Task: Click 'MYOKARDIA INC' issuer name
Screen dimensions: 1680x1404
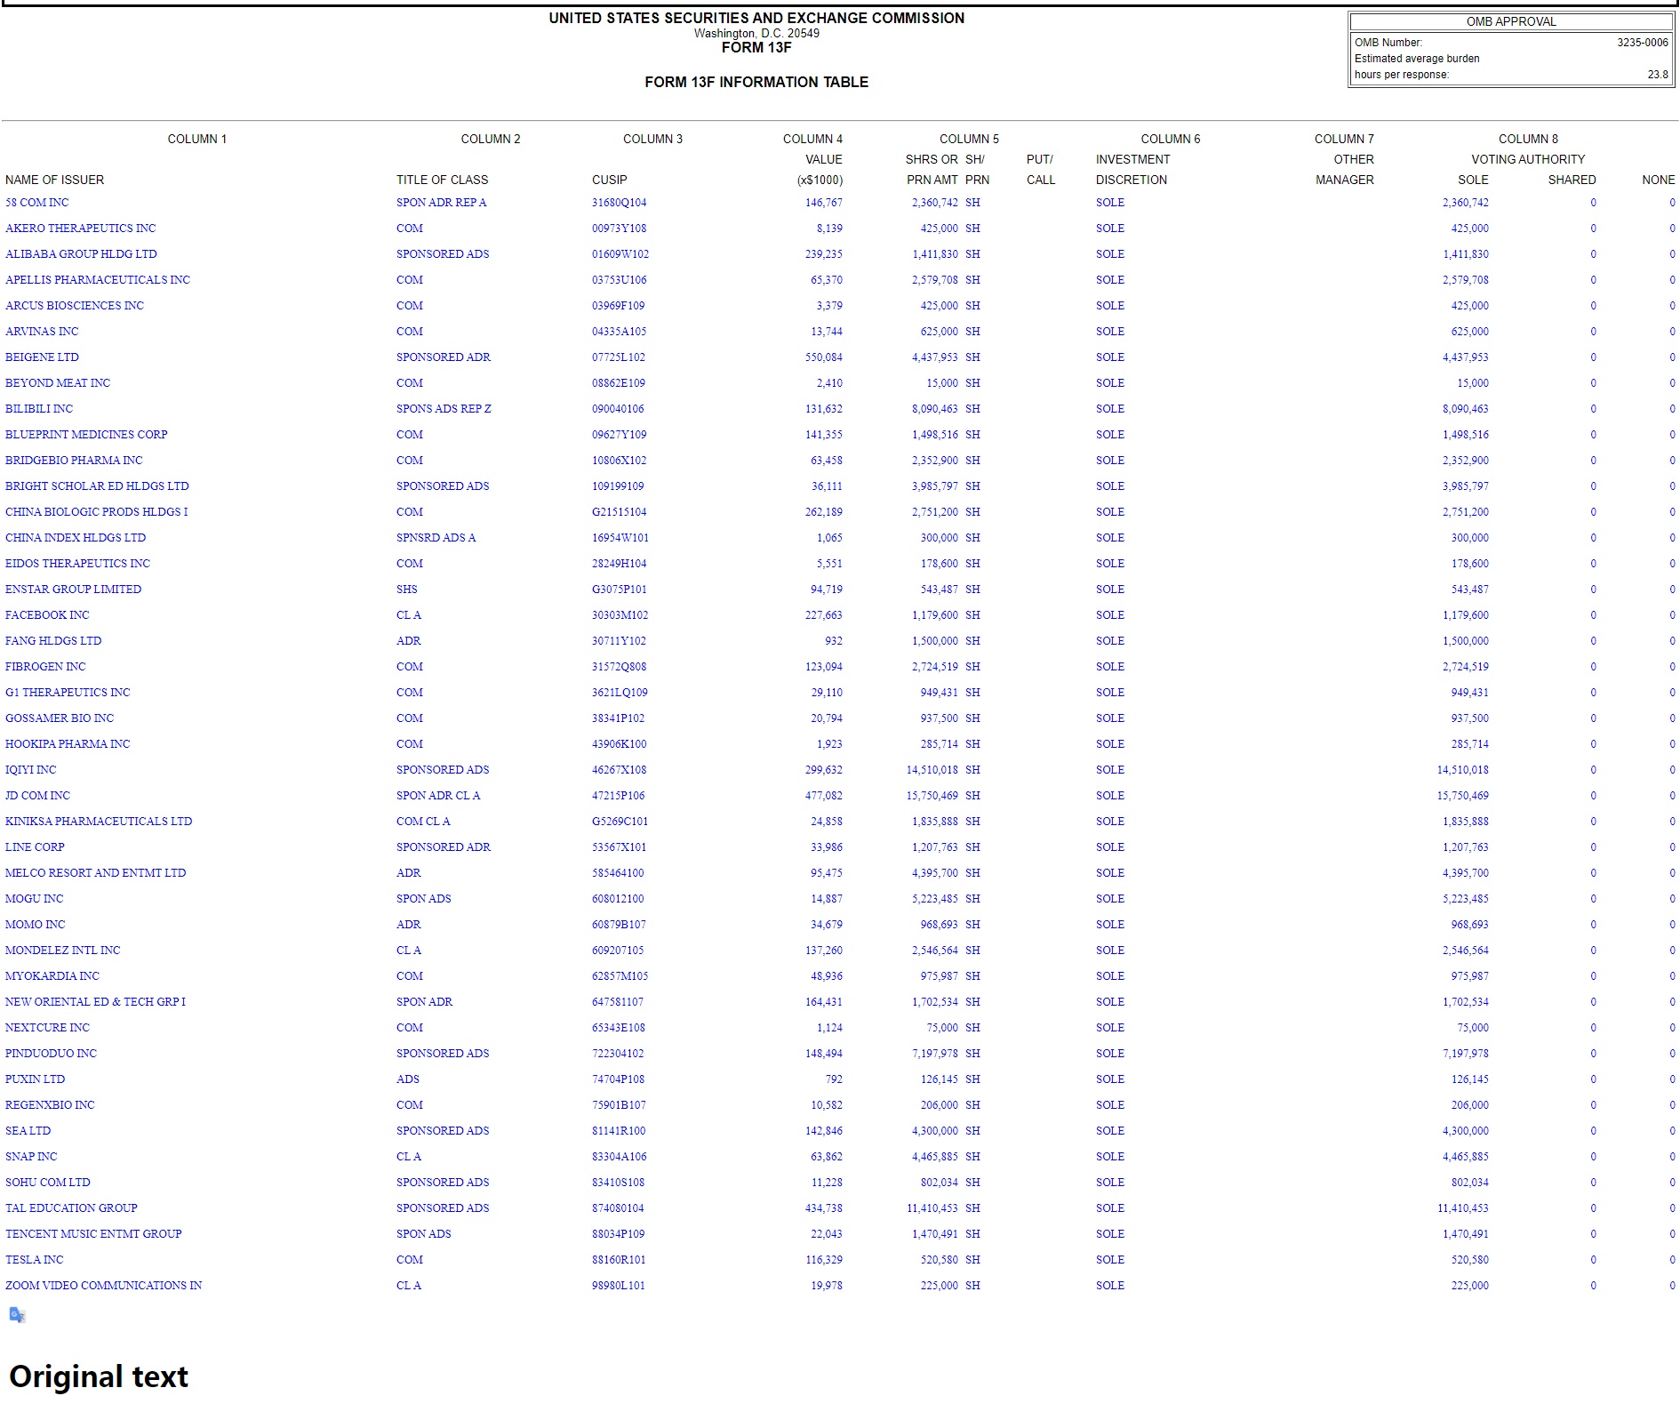Action: tap(52, 976)
